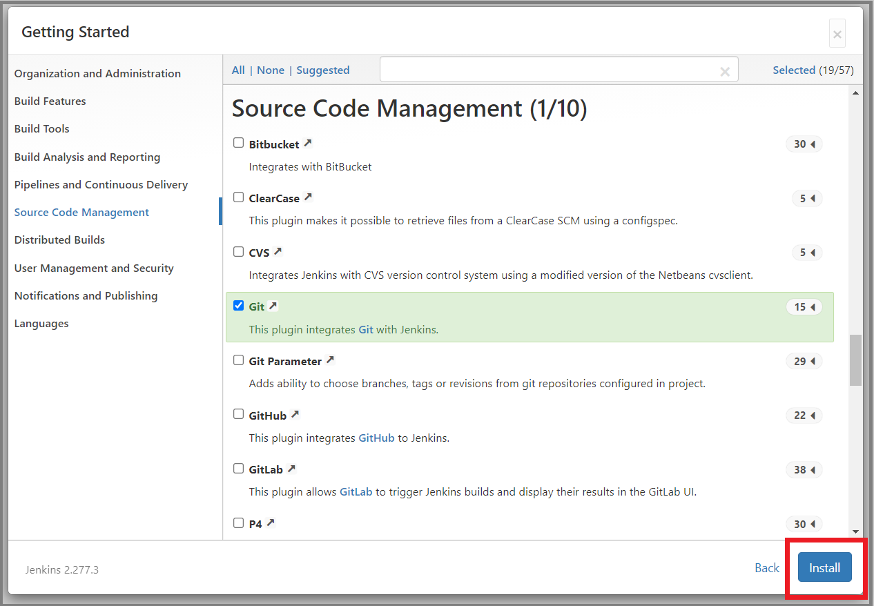Jump to Pipelines and Continuous Delivery
Image resolution: width=874 pixels, height=606 pixels.
pos(101,184)
